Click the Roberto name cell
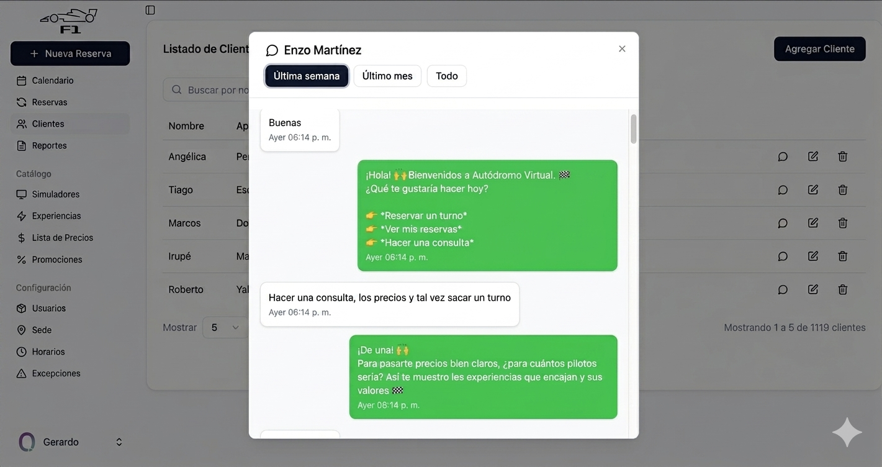The width and height of the screenshot is (882, 467). click(x=186, y=289)
